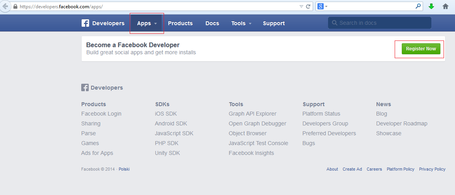Click the Products footer column heading
The image size is (455, 195).
click(x=93, y=104)
